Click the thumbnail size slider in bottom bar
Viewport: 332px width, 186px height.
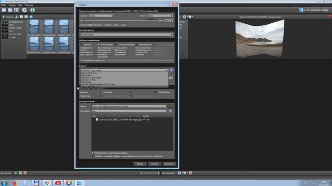pyautogui.click(x=149, y=173)
